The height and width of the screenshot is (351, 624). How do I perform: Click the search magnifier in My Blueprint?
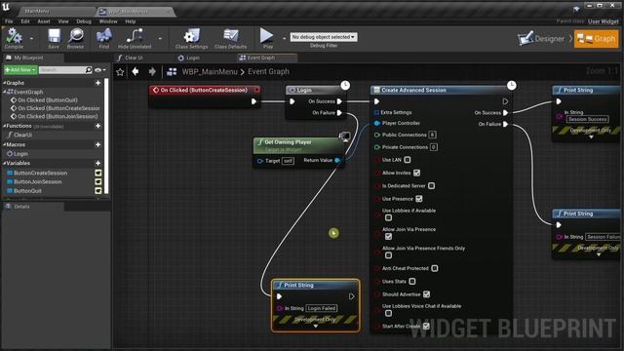tap(89, 70)
